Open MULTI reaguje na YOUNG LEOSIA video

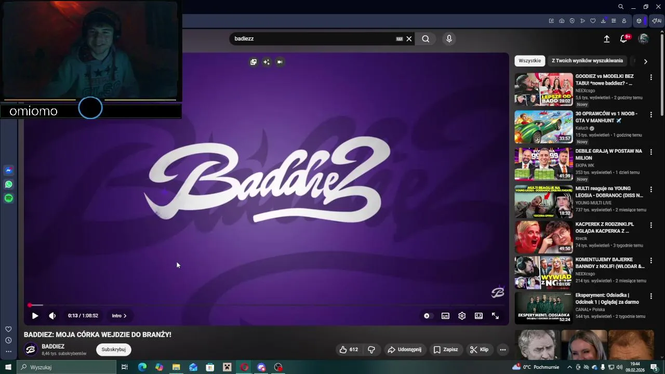(x=543, y=202)
